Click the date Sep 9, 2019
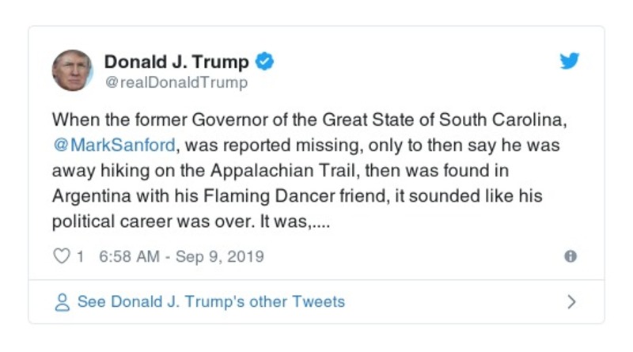 [x=218, y=256]
